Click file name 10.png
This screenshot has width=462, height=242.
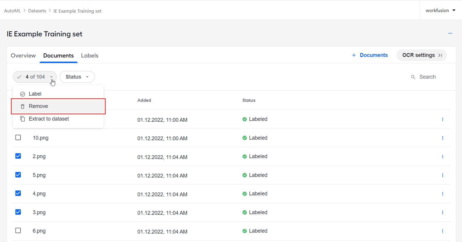(x=41, y=138)
